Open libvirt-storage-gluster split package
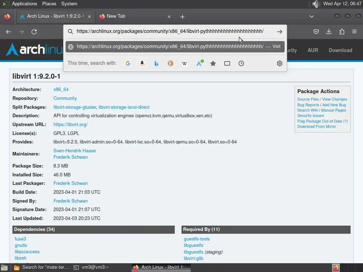363x272 pixels. pyautogui.click(x=74, y=107)
